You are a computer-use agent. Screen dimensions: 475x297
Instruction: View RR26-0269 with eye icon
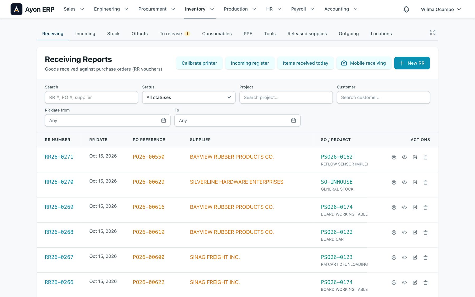point(404,207)
